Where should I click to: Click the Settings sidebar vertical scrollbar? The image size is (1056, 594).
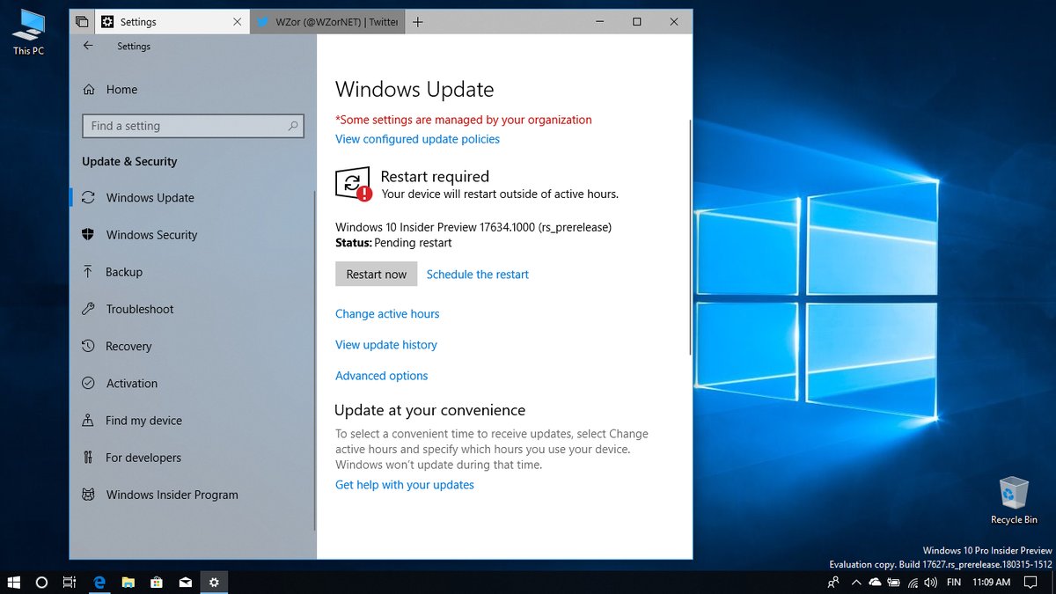coord(313,361)
